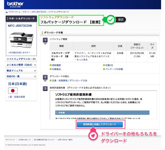This screenshot has width=165, height=150.
Task: Click the MFC-J6973CDW printer image
Action: (x=21, y=40)
